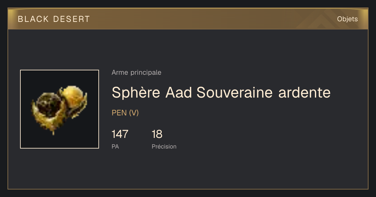Click the Précision stat label
Image resolution: width=376 pixels, height=197 pixels.
coord(164,146)
